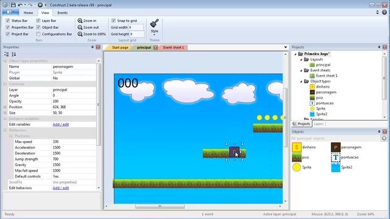The image size is (390, 219).
Task: Click the Undo arrow icon
Action: (x=20, y=5)
